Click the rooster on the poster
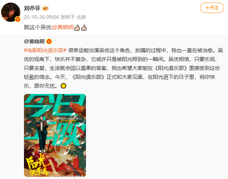This screenshot has width=228, height=179. coord(77,109)
